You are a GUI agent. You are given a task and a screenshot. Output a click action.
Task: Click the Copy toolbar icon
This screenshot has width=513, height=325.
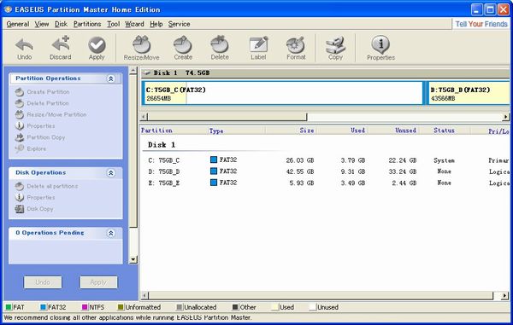pos(335,49)
